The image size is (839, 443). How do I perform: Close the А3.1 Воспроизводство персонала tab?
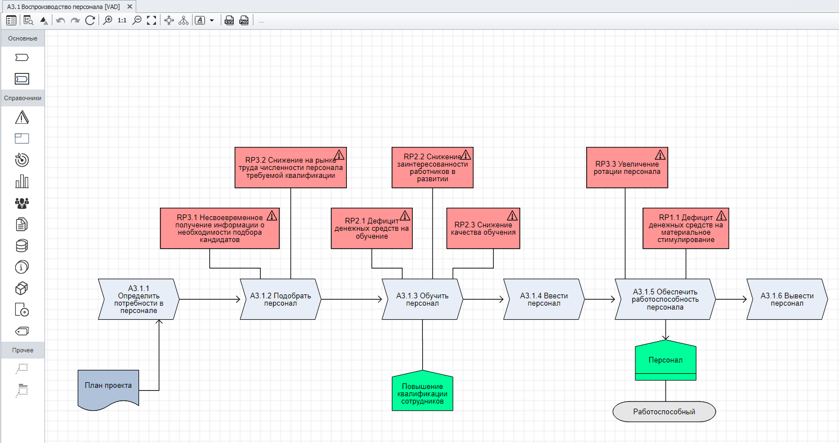tap(130, 7)
